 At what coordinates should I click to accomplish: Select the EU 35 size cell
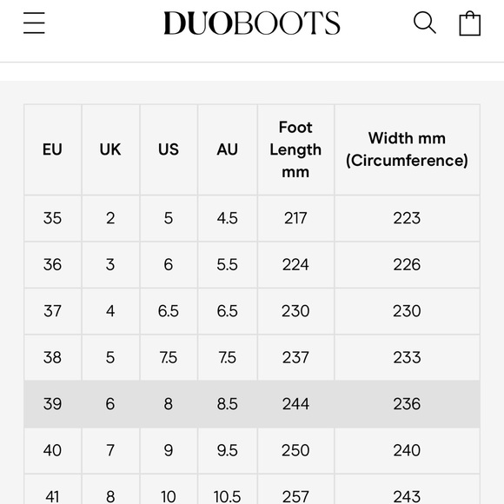[x=52, y=218]
